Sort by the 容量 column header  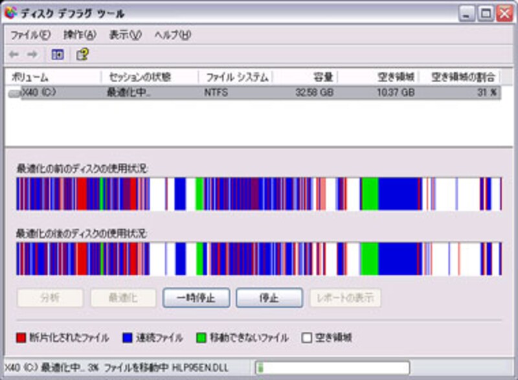tap(304, 77)
